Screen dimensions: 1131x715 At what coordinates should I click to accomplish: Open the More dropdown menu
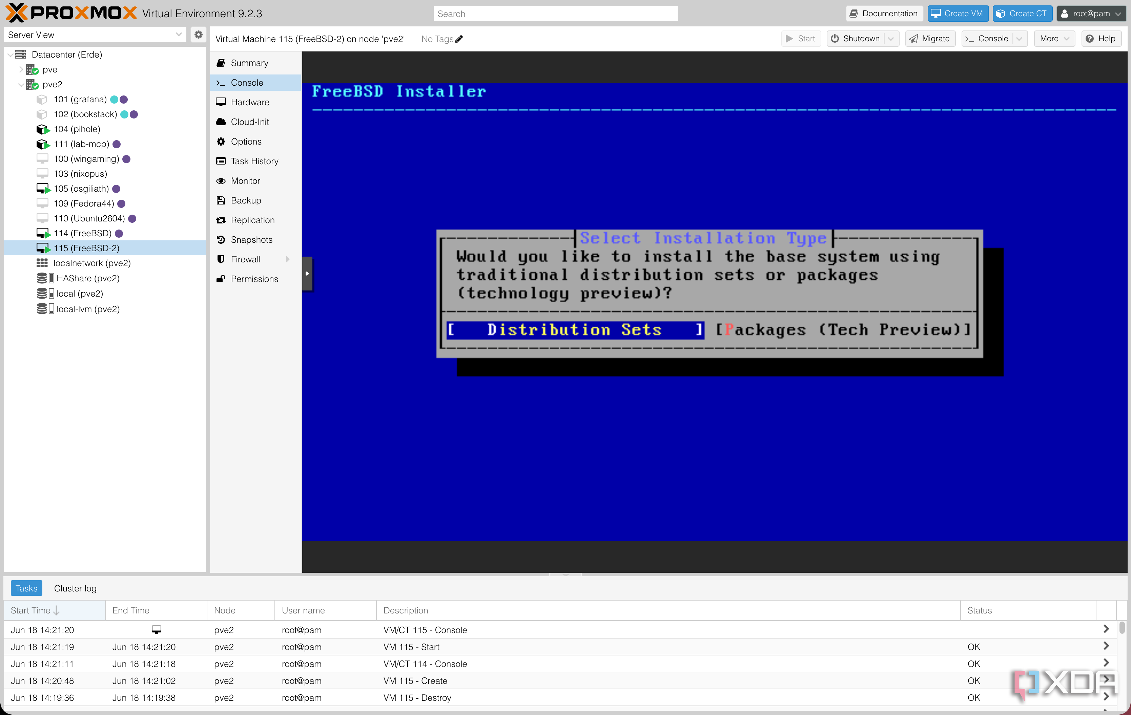tap(1054, 39)
